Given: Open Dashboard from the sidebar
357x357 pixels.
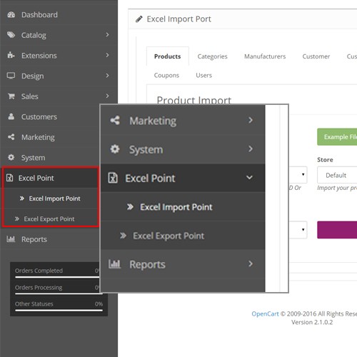Looking at the screenshot, I should pos(59,15).
